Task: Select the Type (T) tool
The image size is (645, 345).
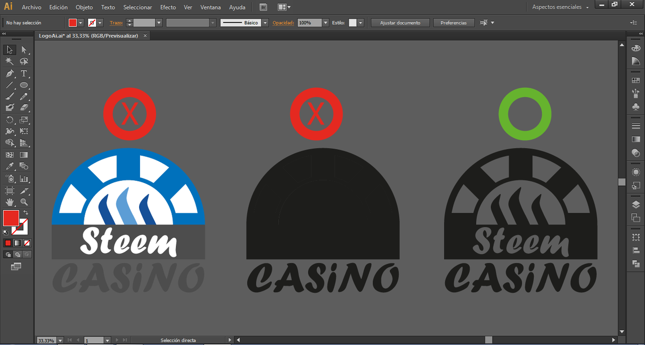Action: 24,73
